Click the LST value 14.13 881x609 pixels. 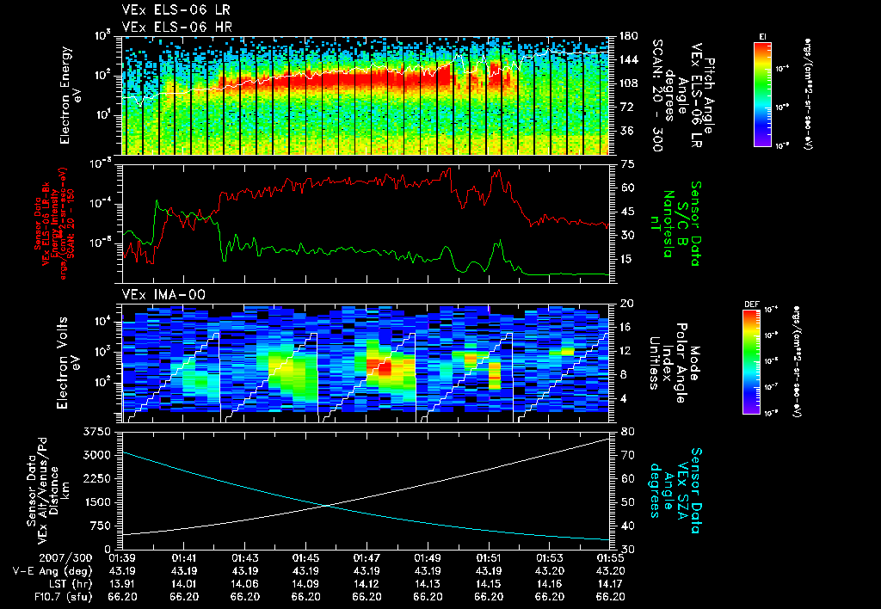[x=428, y=584]
